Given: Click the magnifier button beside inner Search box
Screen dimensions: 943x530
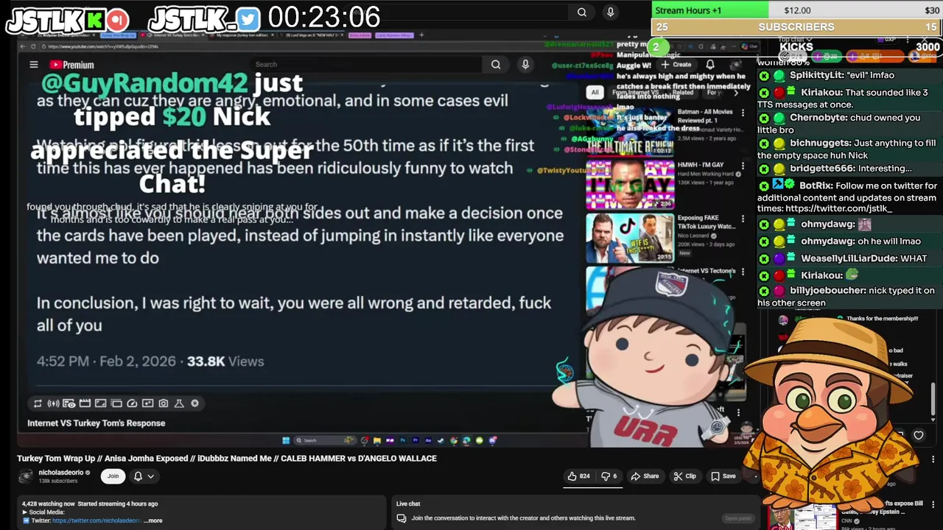Looking at the screenshot, I should point(496,65).
